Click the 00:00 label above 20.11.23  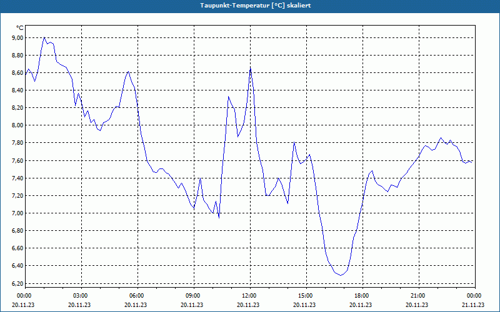pos(23,296)
